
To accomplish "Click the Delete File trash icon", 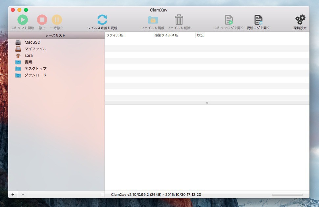I will pos(179,20).
